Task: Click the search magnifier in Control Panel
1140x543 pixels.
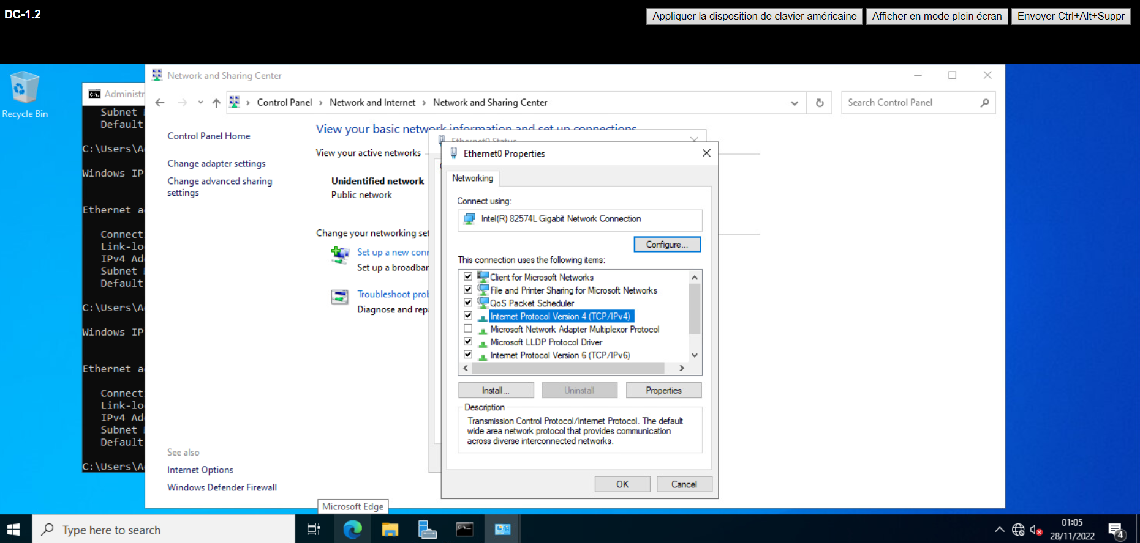Action: point(984,103)
